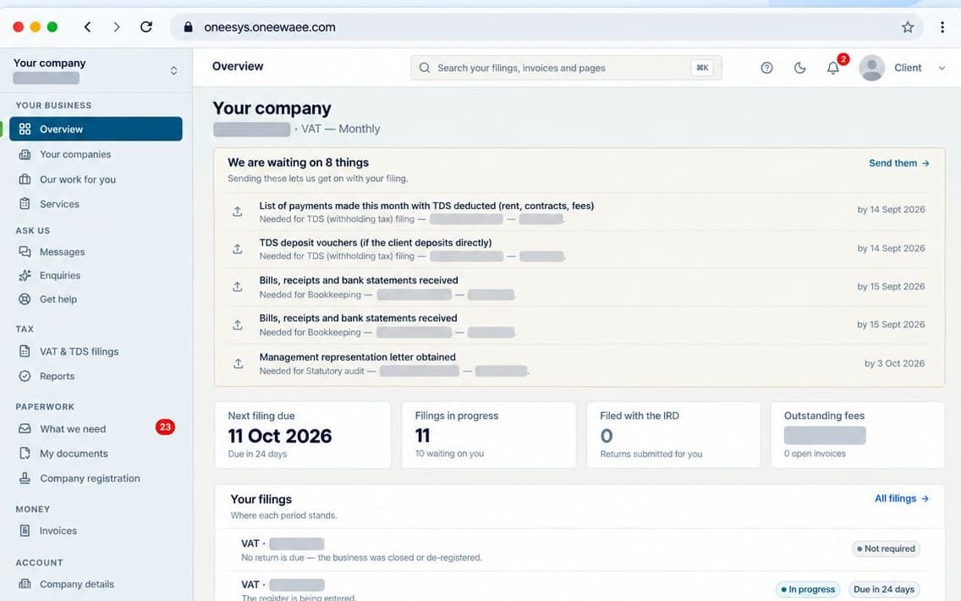This screenshot has height=601, width=961.
Task: Click the padlock site info icon
Action: (188, 27)
